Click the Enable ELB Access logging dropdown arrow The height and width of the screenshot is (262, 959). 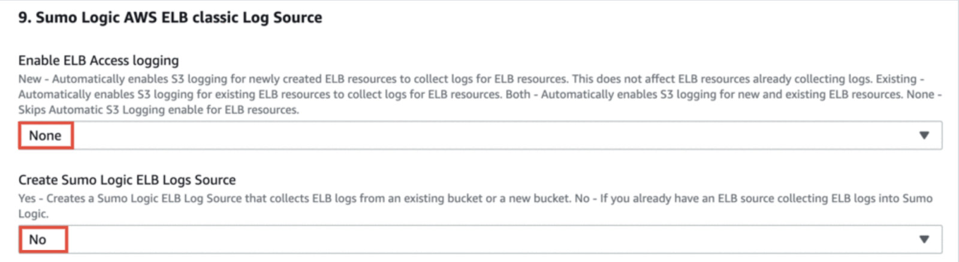[924, 135]
